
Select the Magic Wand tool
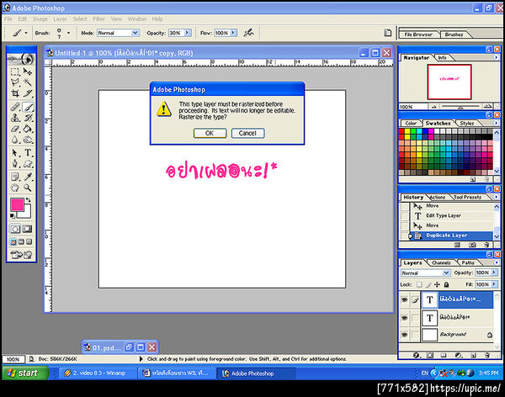28,82
